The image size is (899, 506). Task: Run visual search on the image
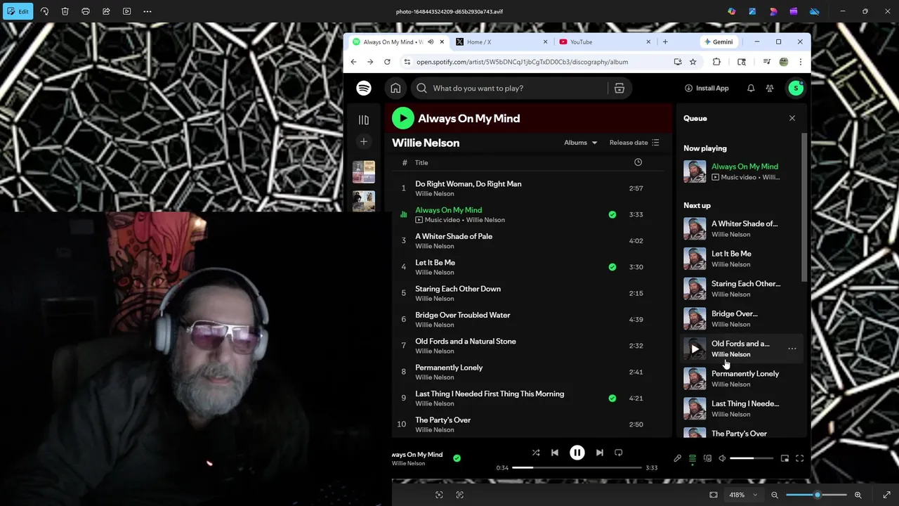[439, 495]
